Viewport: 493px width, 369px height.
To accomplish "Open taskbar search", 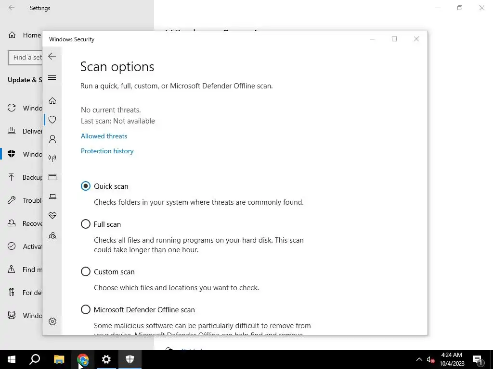I will tap(35, 359).
